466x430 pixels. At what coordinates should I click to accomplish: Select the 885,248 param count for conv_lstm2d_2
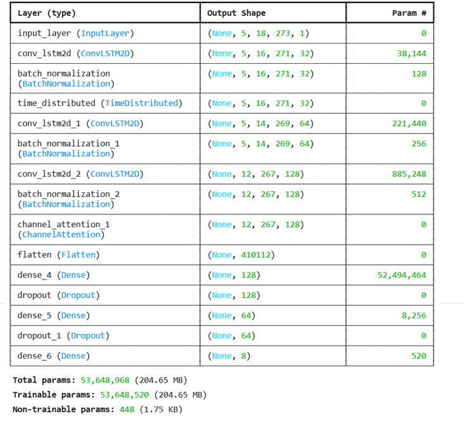(409, 174)
